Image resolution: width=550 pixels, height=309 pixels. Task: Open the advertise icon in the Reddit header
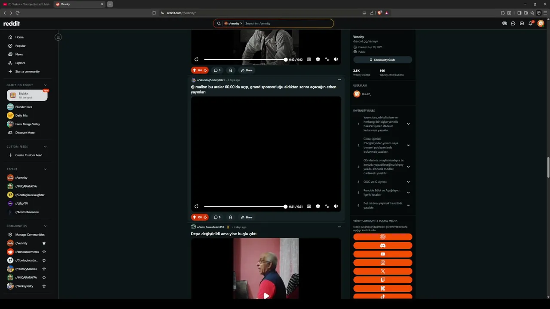[504, 24]
